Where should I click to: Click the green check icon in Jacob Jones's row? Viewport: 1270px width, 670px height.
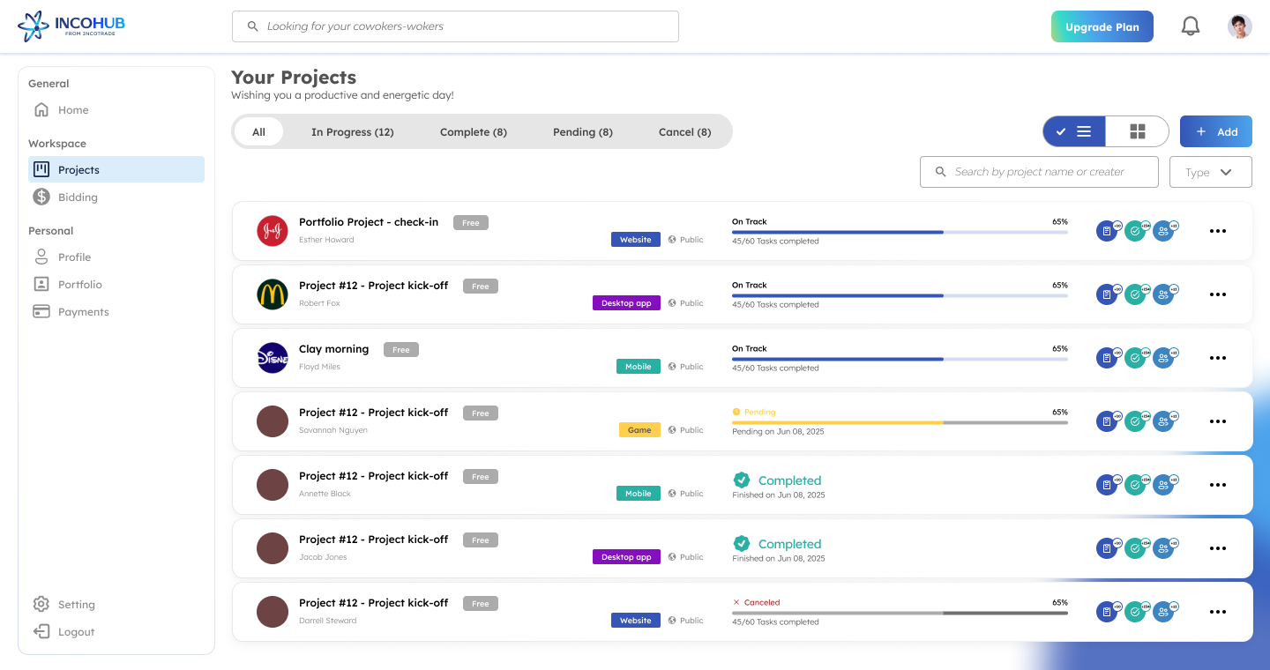(x=1135, y=548)
